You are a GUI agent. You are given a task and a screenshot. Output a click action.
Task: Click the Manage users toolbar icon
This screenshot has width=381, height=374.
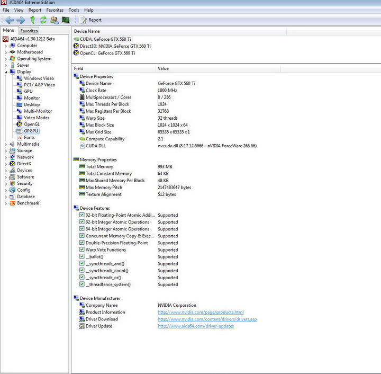click(55, 20)
